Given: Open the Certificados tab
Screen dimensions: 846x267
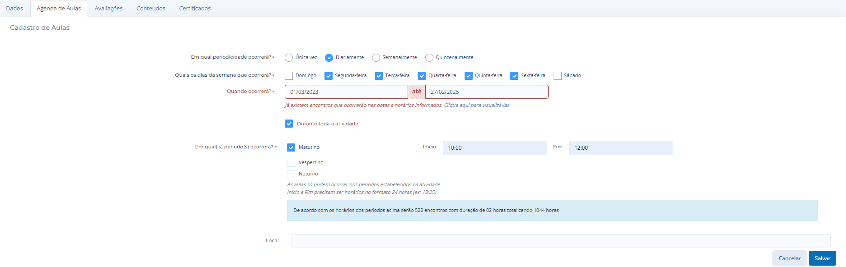Looking at the screenshot, I should pyautogui.click(x=195, y=9).
